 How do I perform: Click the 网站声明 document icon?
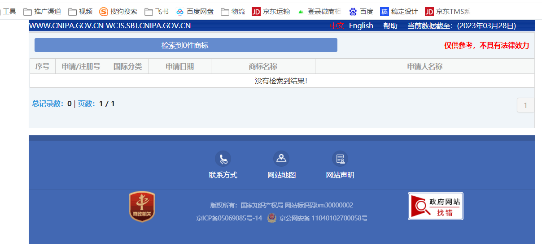[x=340, y=159]
